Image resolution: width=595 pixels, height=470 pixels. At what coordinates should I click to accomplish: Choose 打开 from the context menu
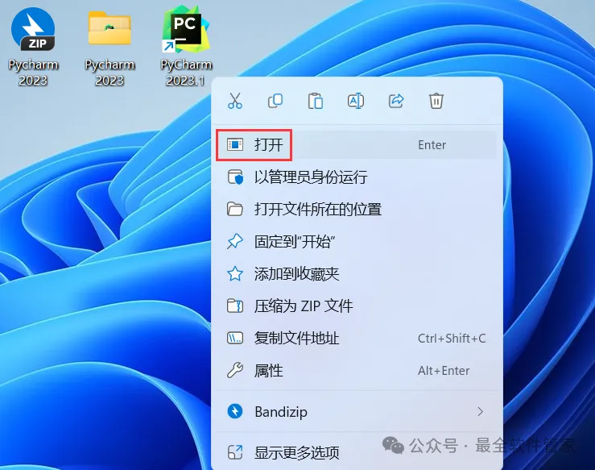[x=357, y=145]
